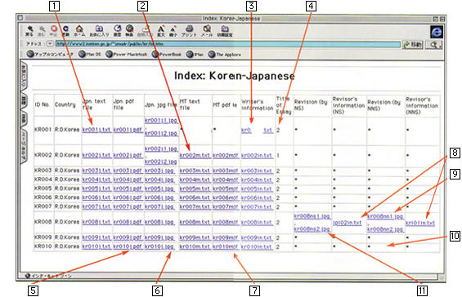Open the kr010mdf link
The height and width of the screenshot is (297, 462).
pyautogui.click(x=226, y=246)
